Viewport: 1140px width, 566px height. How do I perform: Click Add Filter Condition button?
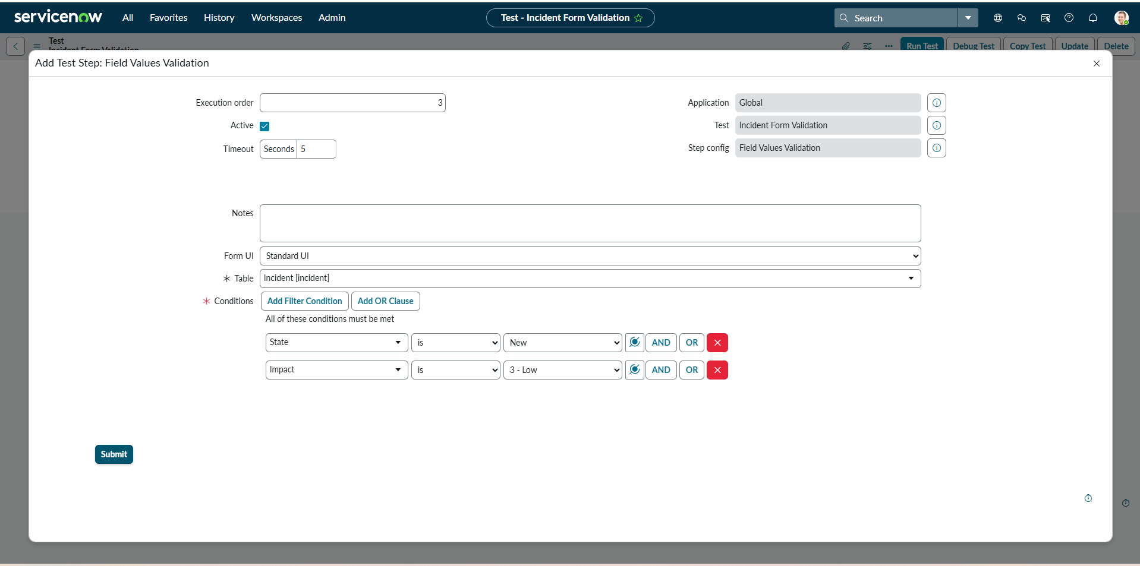point(304,301)
